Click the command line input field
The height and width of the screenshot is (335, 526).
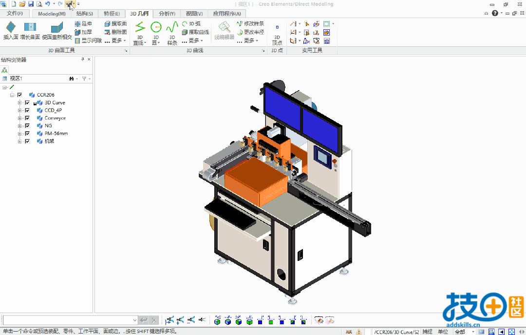coord(68,320)
